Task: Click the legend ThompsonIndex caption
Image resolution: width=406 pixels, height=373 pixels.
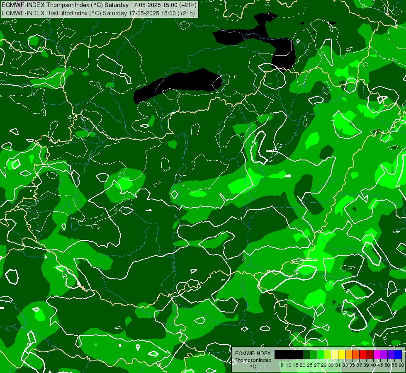Action: [x=253, y=360]
